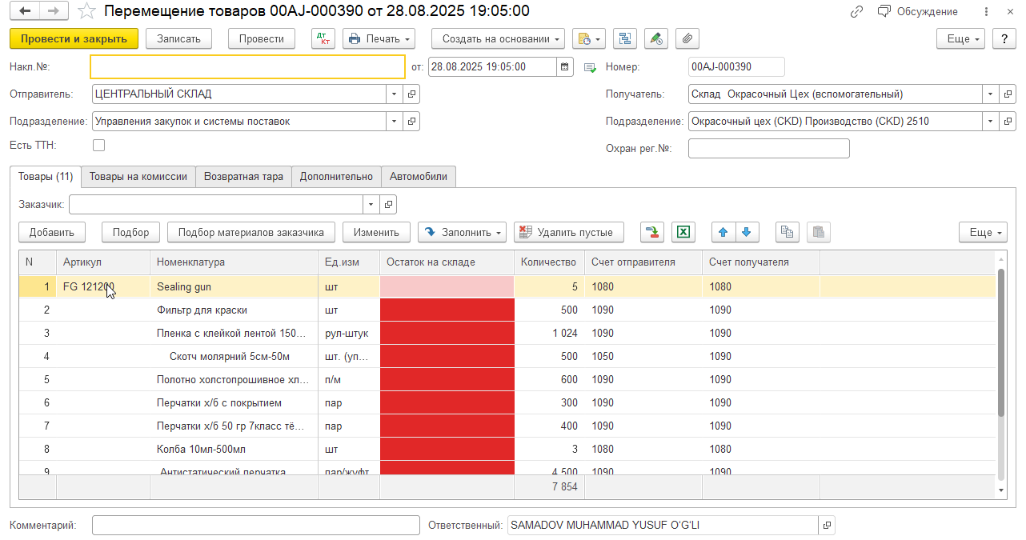Click the Excel export icon

pos(683,232)
